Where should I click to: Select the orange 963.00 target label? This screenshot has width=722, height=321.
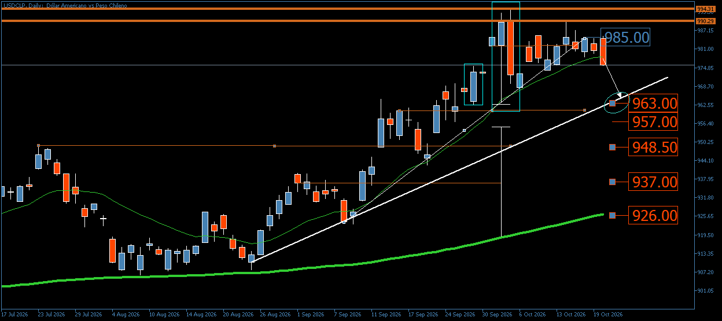click(x=653, y=104)
